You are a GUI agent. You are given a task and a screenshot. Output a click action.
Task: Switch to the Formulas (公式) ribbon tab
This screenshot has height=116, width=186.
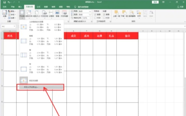click(38, 7)
